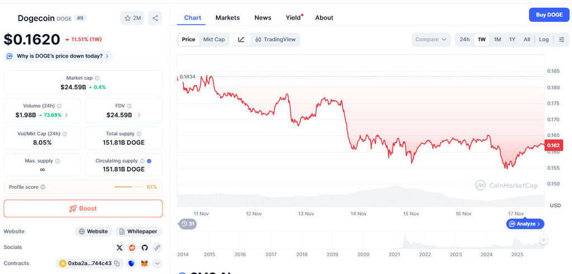Open 'Why is DOGE's price down today?'
The image size is (572, 274).
click(59, 56)
